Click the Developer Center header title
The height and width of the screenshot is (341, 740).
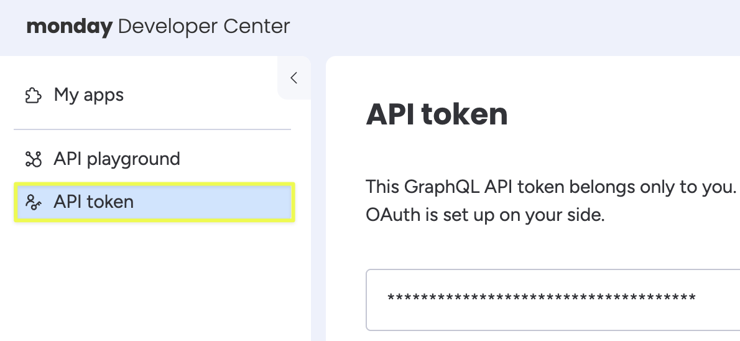click(x=203, y=27)
